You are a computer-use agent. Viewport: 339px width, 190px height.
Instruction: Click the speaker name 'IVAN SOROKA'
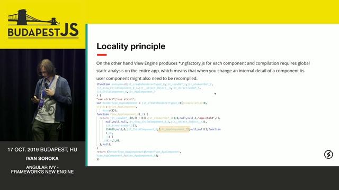42,158
